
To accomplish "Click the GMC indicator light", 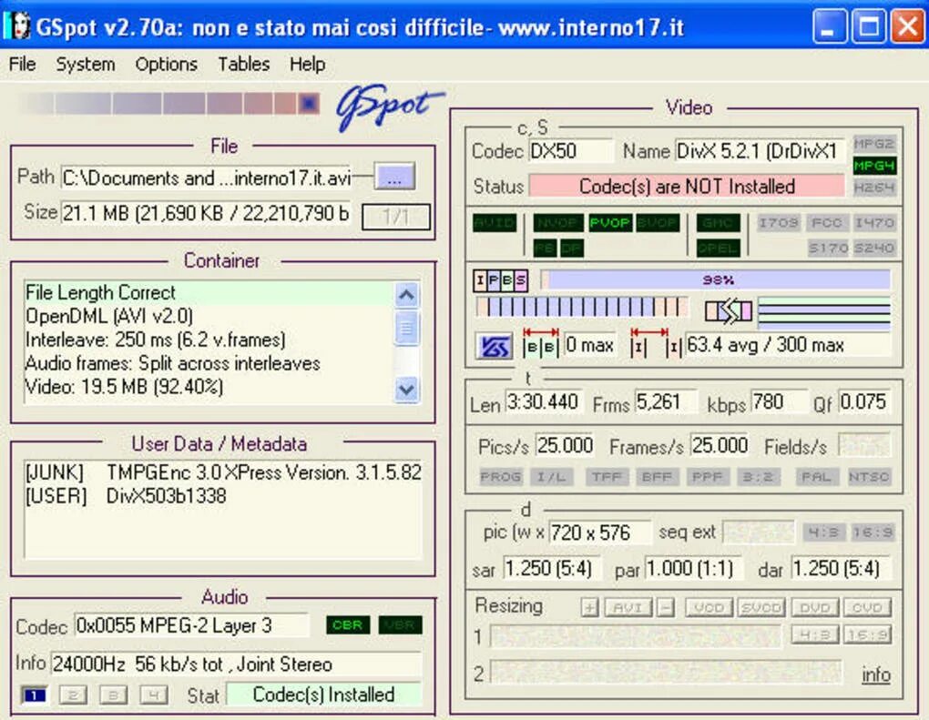I will (x=718, y=223).
